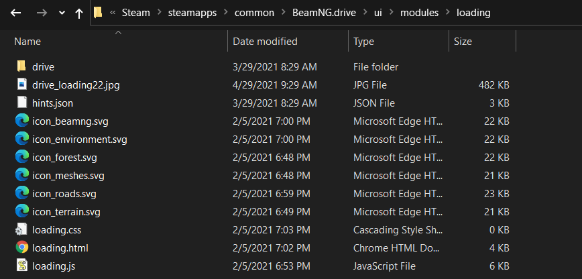Click the hints.json file icon
The image size is (582, 279).
(x=21, y=103)
